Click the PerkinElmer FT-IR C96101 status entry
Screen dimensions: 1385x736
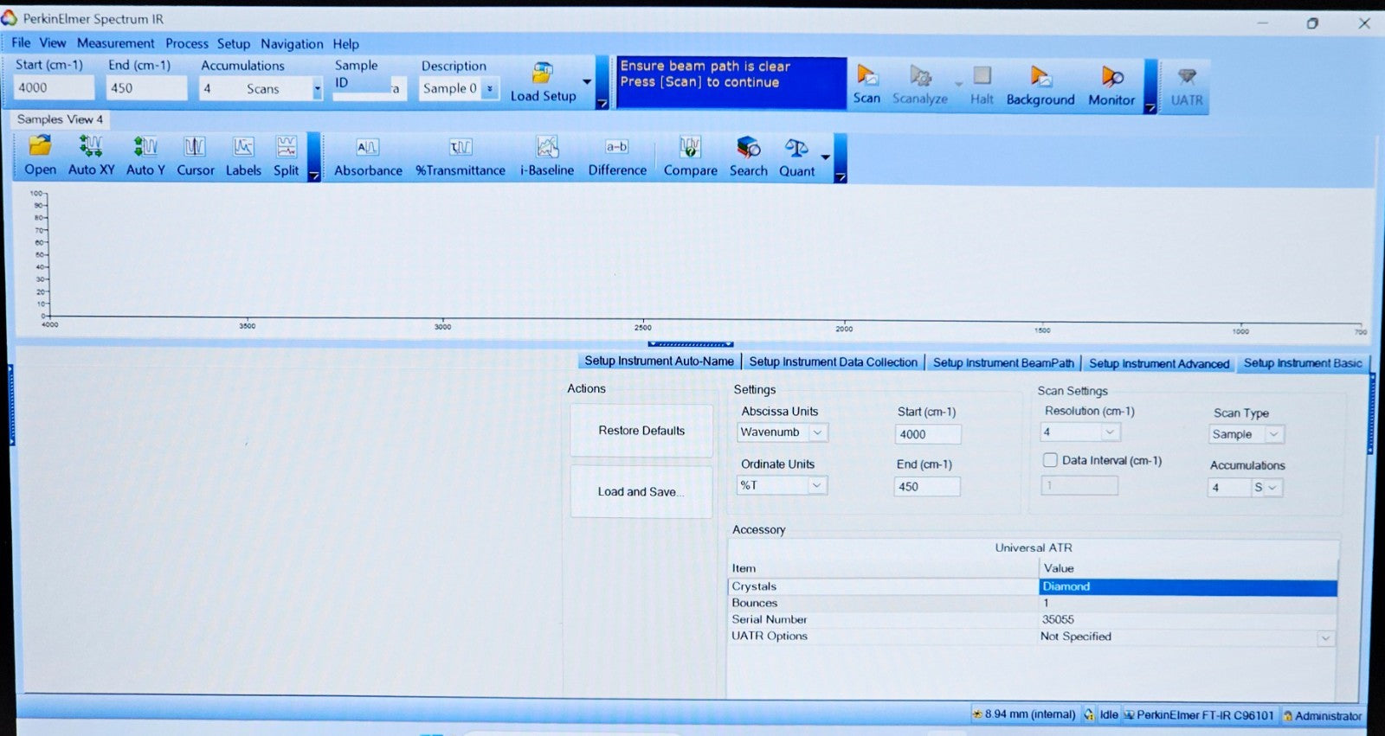tap(1200, 715)
